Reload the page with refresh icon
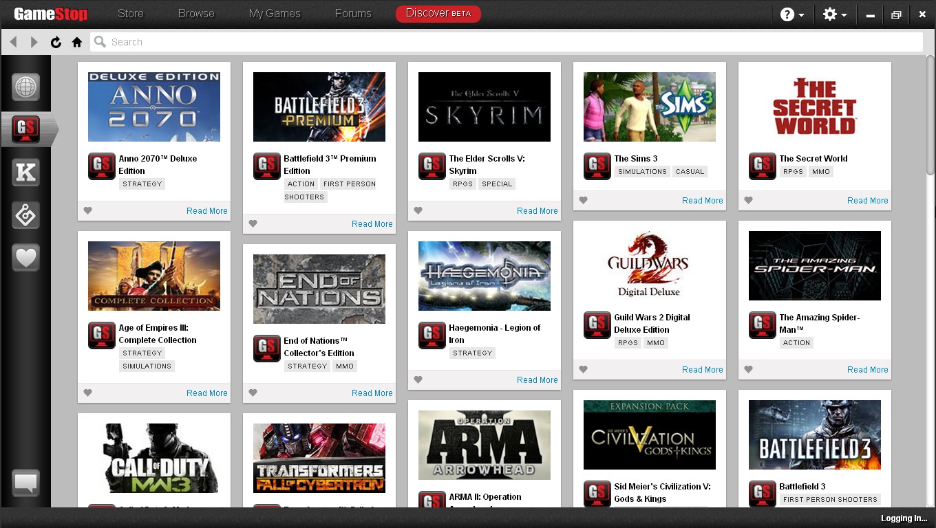Viewport: 936px width, 528px height. point(56,42)
